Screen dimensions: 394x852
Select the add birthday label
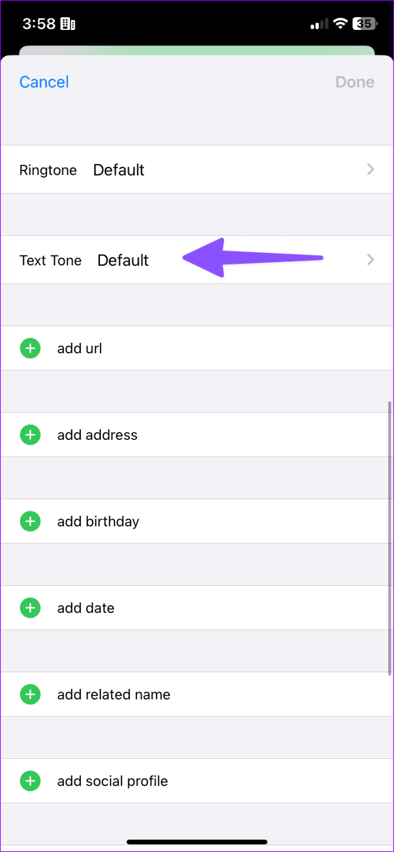[98, 521]
